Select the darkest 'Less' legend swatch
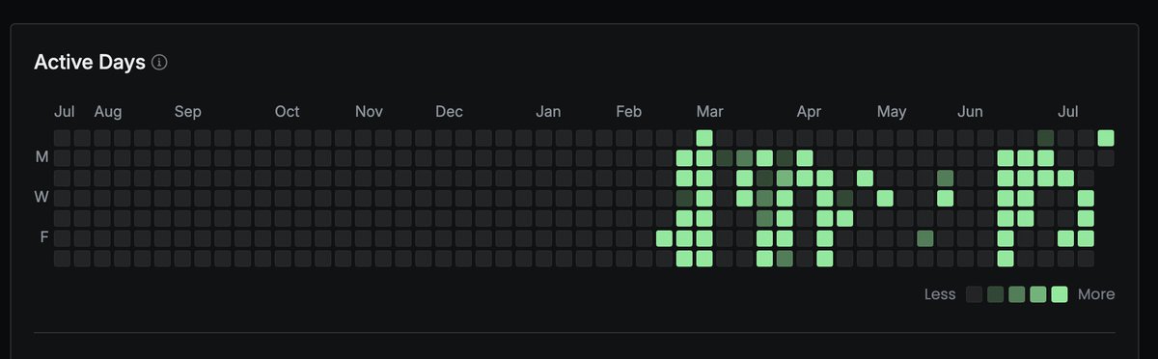 tap(975, 294)
